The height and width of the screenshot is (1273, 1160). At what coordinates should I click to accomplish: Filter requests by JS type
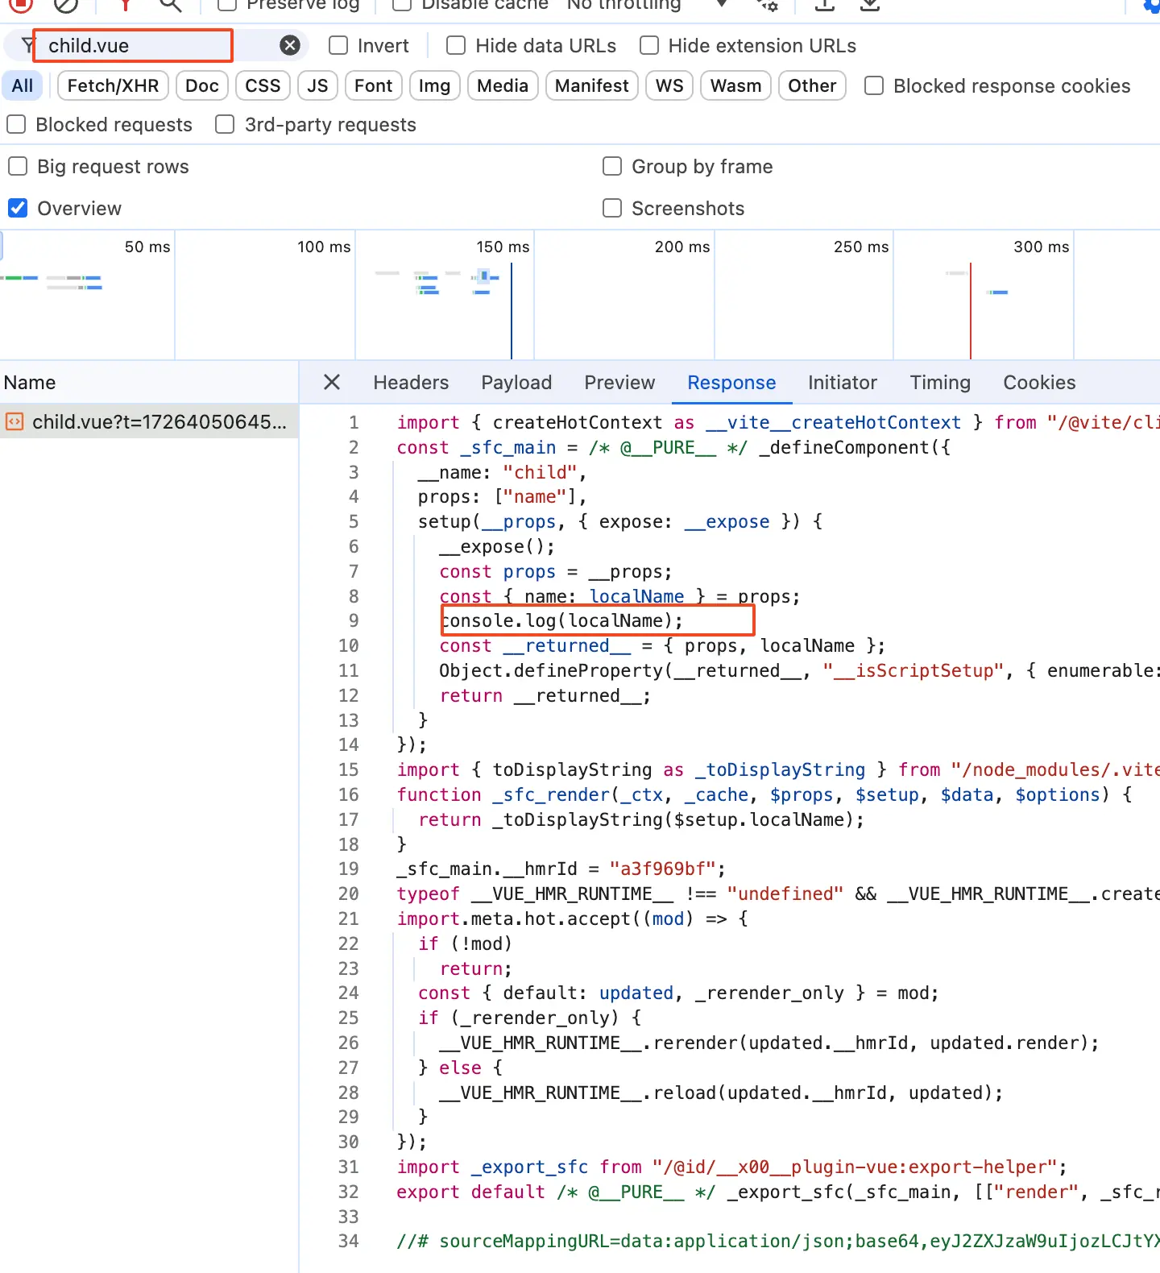point(317,86)
